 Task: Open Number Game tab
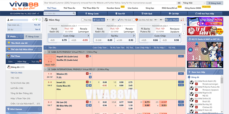pos(113,8)
